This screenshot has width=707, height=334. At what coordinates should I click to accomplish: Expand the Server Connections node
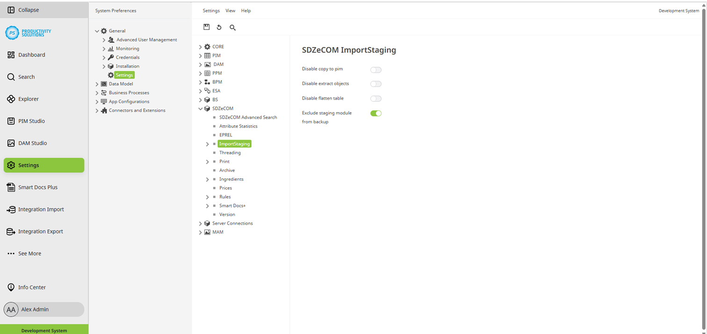(200, 223)
